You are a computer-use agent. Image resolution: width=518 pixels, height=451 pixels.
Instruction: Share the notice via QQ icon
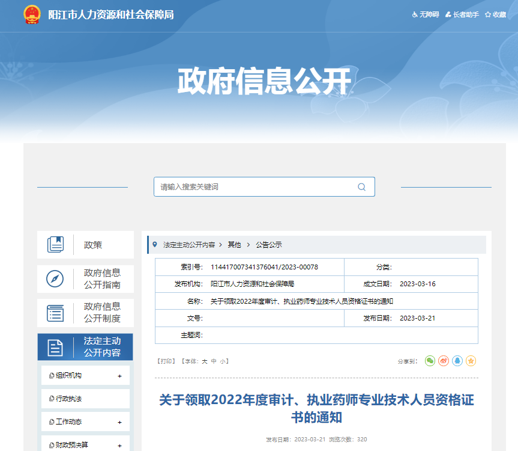(457, 361)
